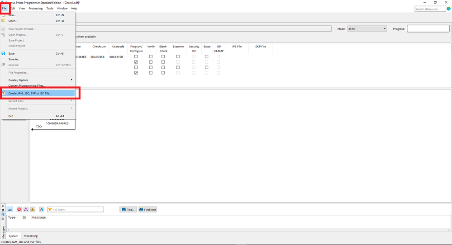This screenshot has width=452, height=245.
Task: Click the Message column header
Action: click(39, 217)
